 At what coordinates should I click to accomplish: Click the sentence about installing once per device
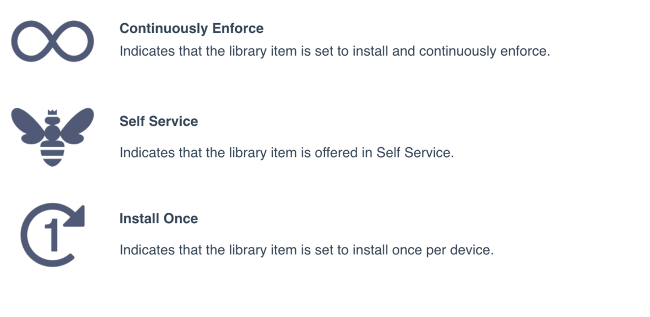[306, 250]
